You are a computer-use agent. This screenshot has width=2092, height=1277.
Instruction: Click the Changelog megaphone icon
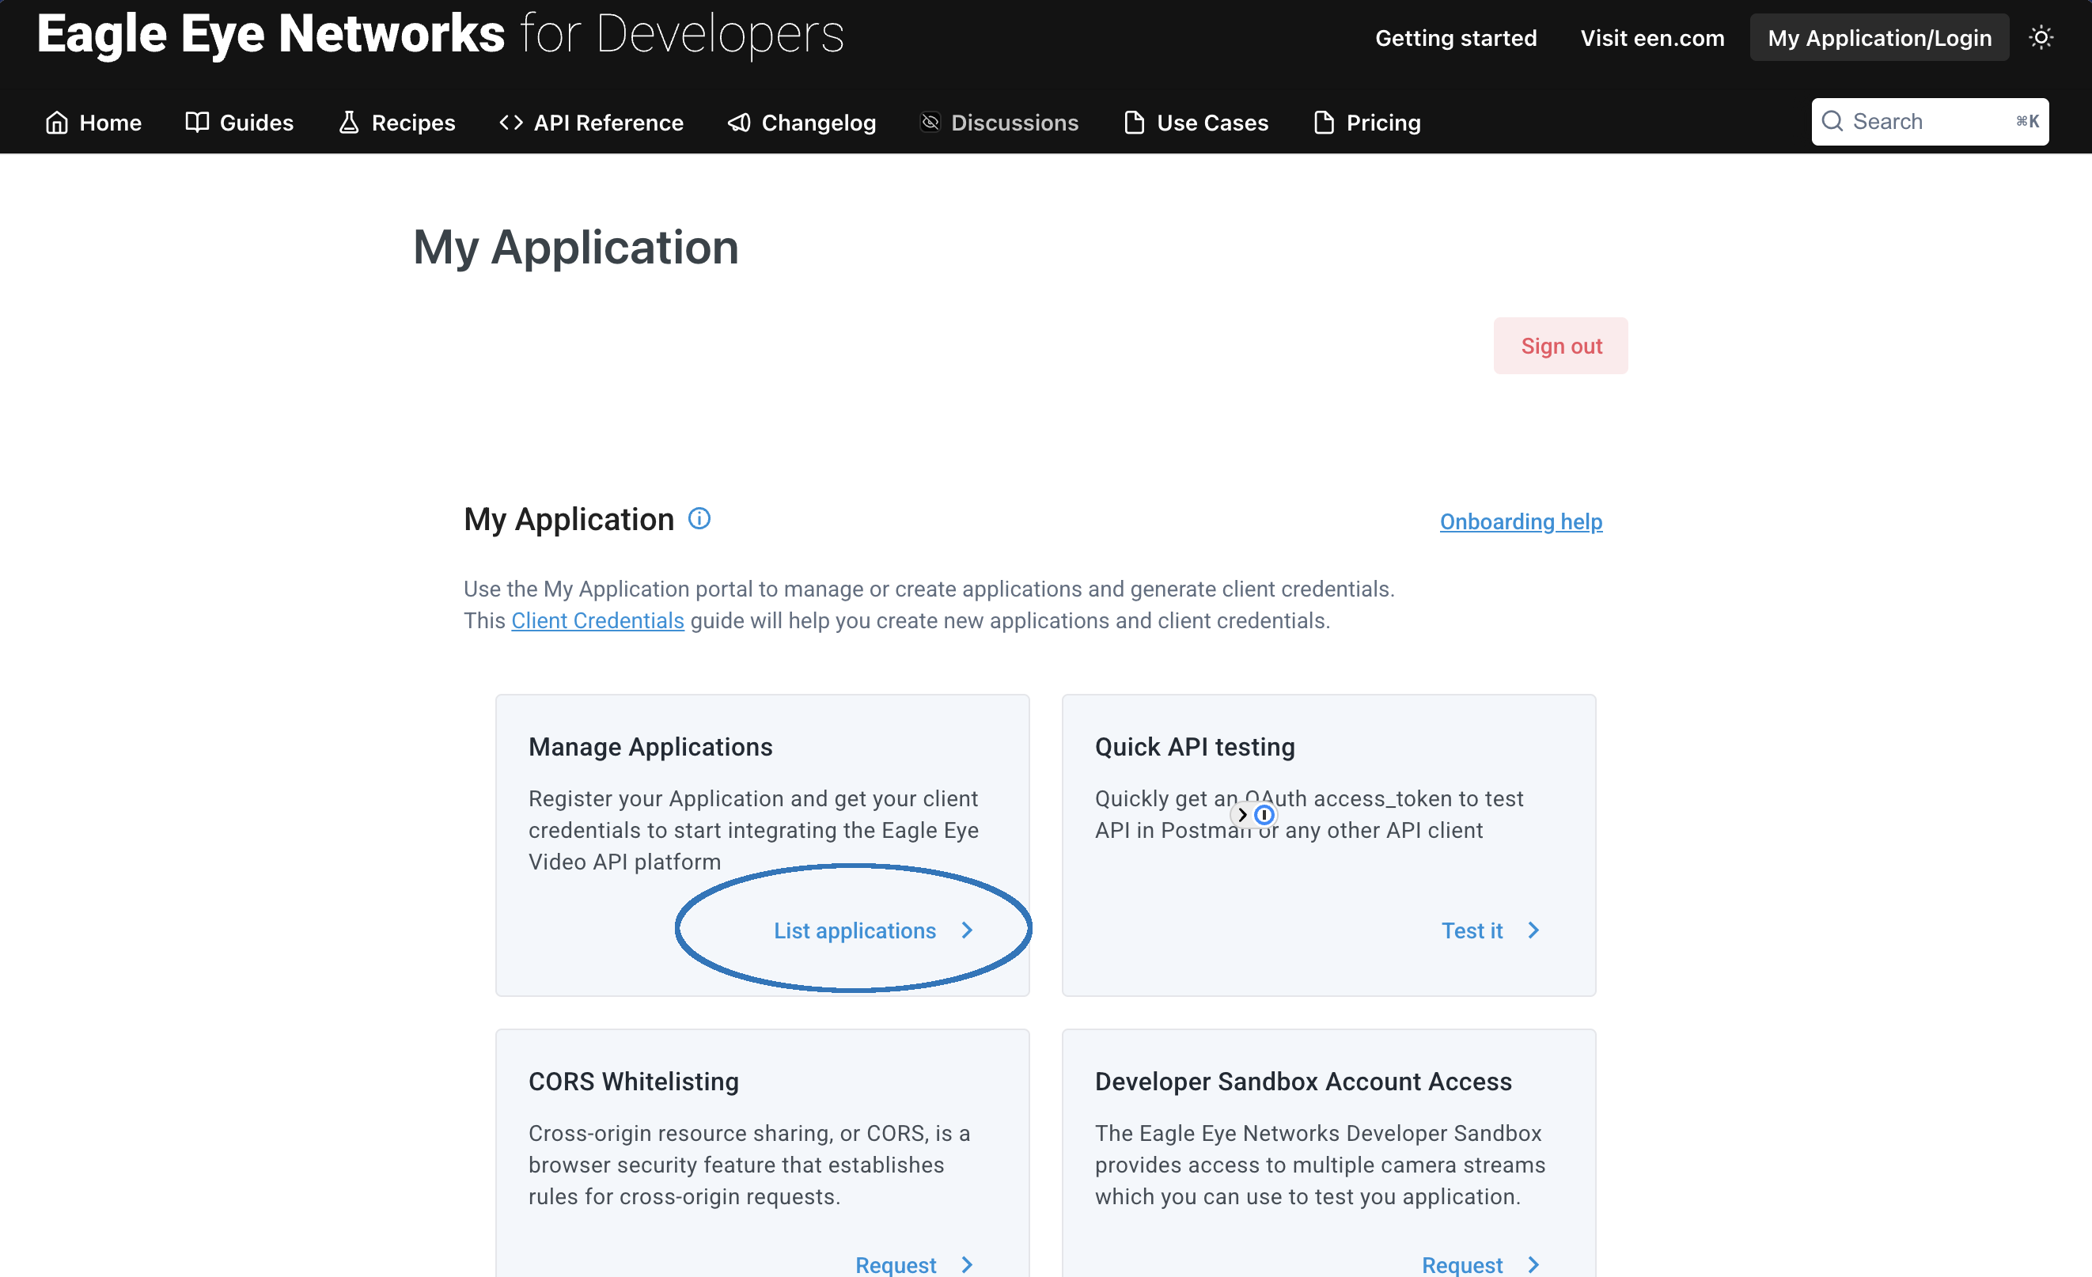coord(739,123)
